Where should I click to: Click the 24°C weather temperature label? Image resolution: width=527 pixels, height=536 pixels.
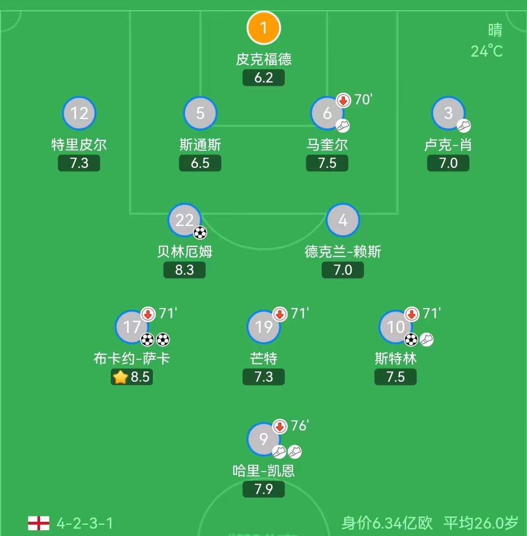(486, 51)
